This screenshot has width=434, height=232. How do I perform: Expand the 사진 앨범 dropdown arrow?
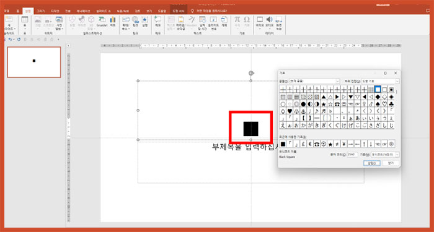tap(63, 28)
